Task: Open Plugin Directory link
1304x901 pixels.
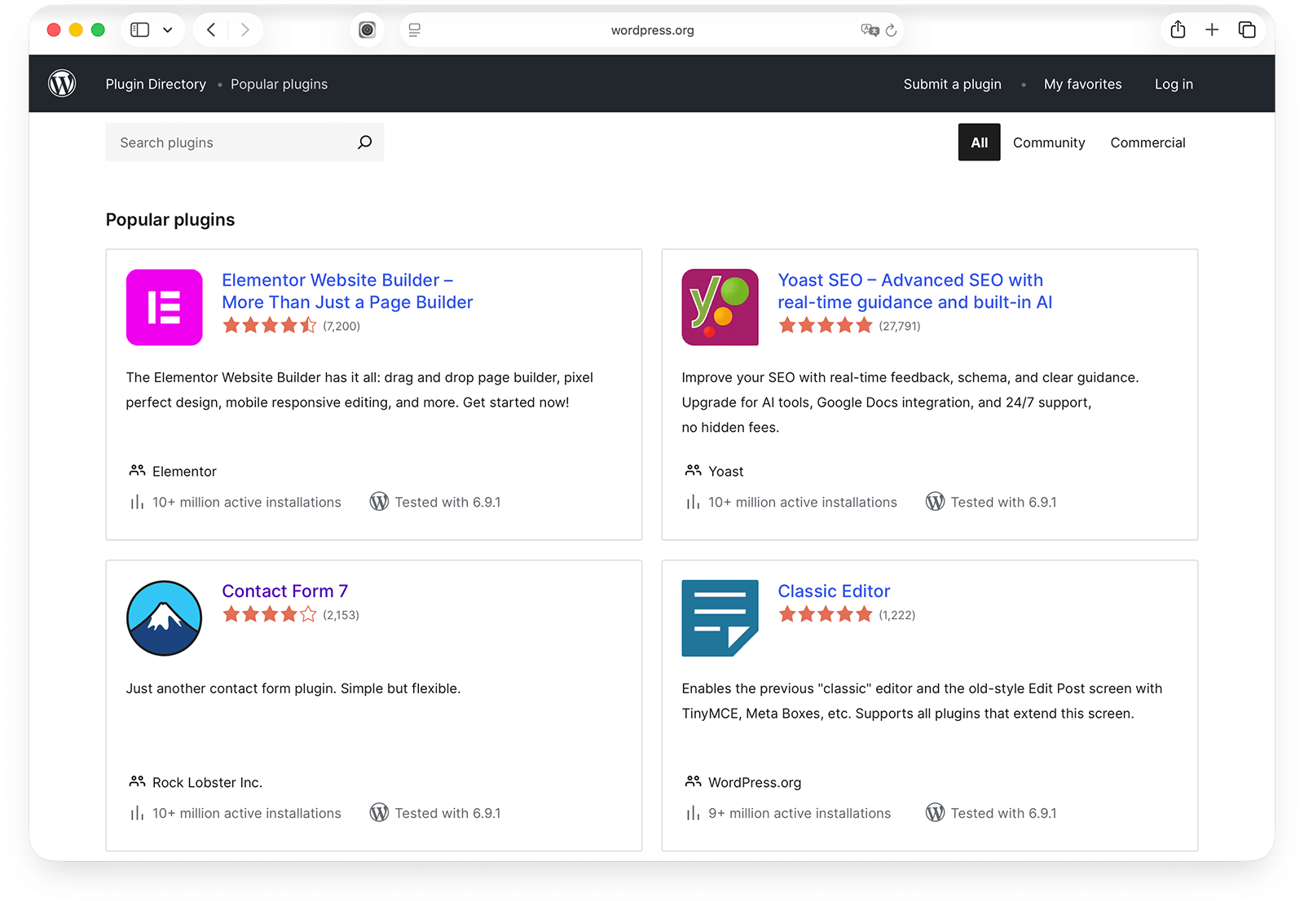Action: pyautogui.click(x=156, y=84)
